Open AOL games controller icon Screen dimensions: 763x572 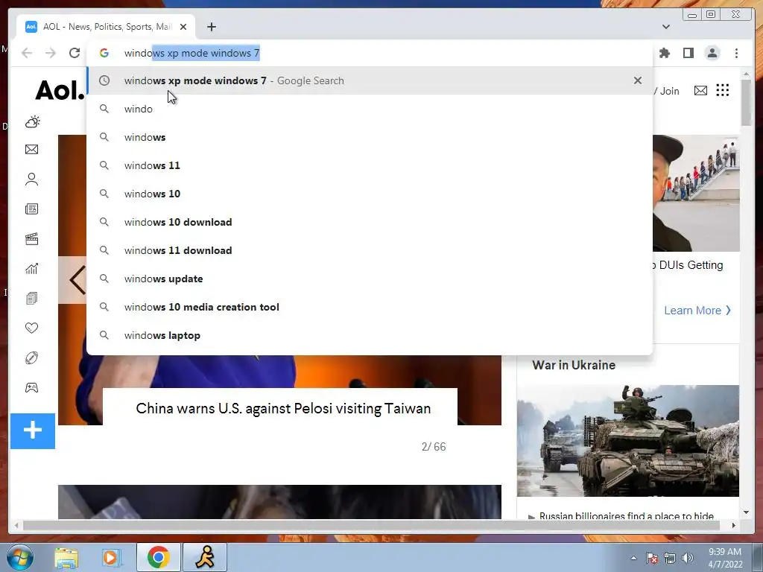pos(31,387)
